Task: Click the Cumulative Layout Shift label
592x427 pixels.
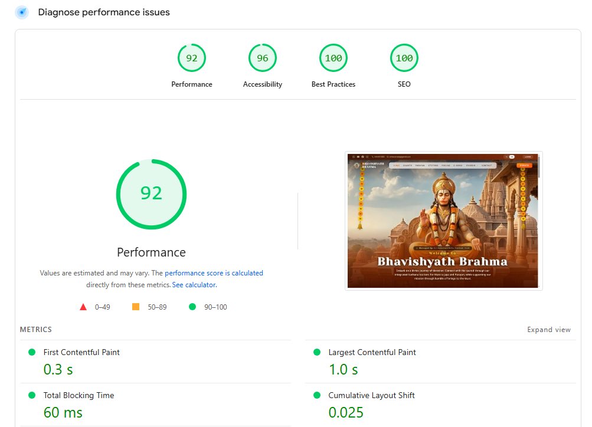Action: click(x=371, y=395)
